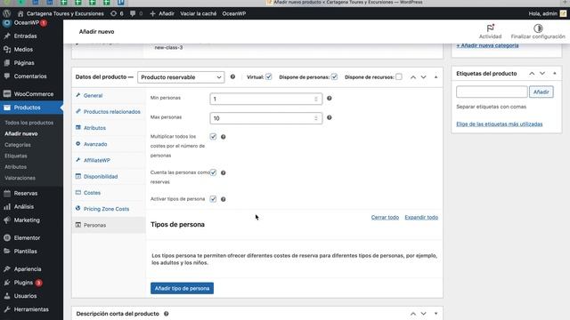Open WooCommerce sidebar menu
Screen dimensions: 570x320
[x=34, y=94]
